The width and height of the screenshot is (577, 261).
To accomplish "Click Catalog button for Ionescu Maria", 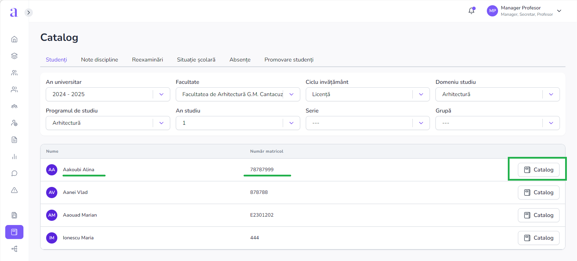I will click(x=538, y=238).
